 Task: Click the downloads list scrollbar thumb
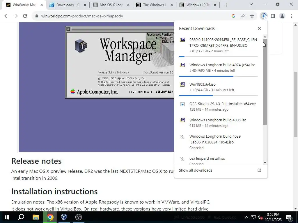tap(265, 82)
